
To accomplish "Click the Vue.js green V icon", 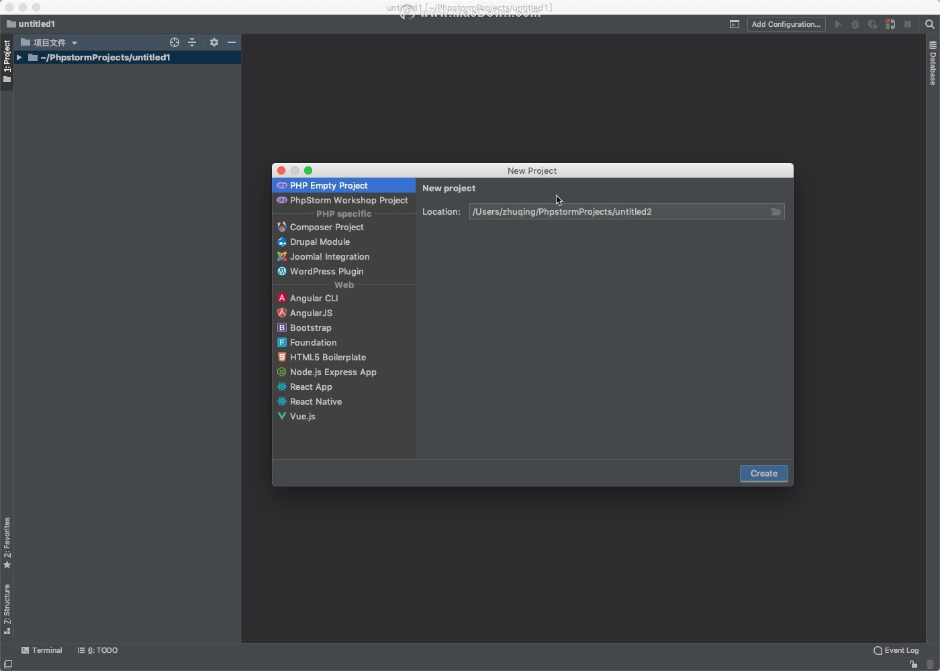I will [282, 416].
